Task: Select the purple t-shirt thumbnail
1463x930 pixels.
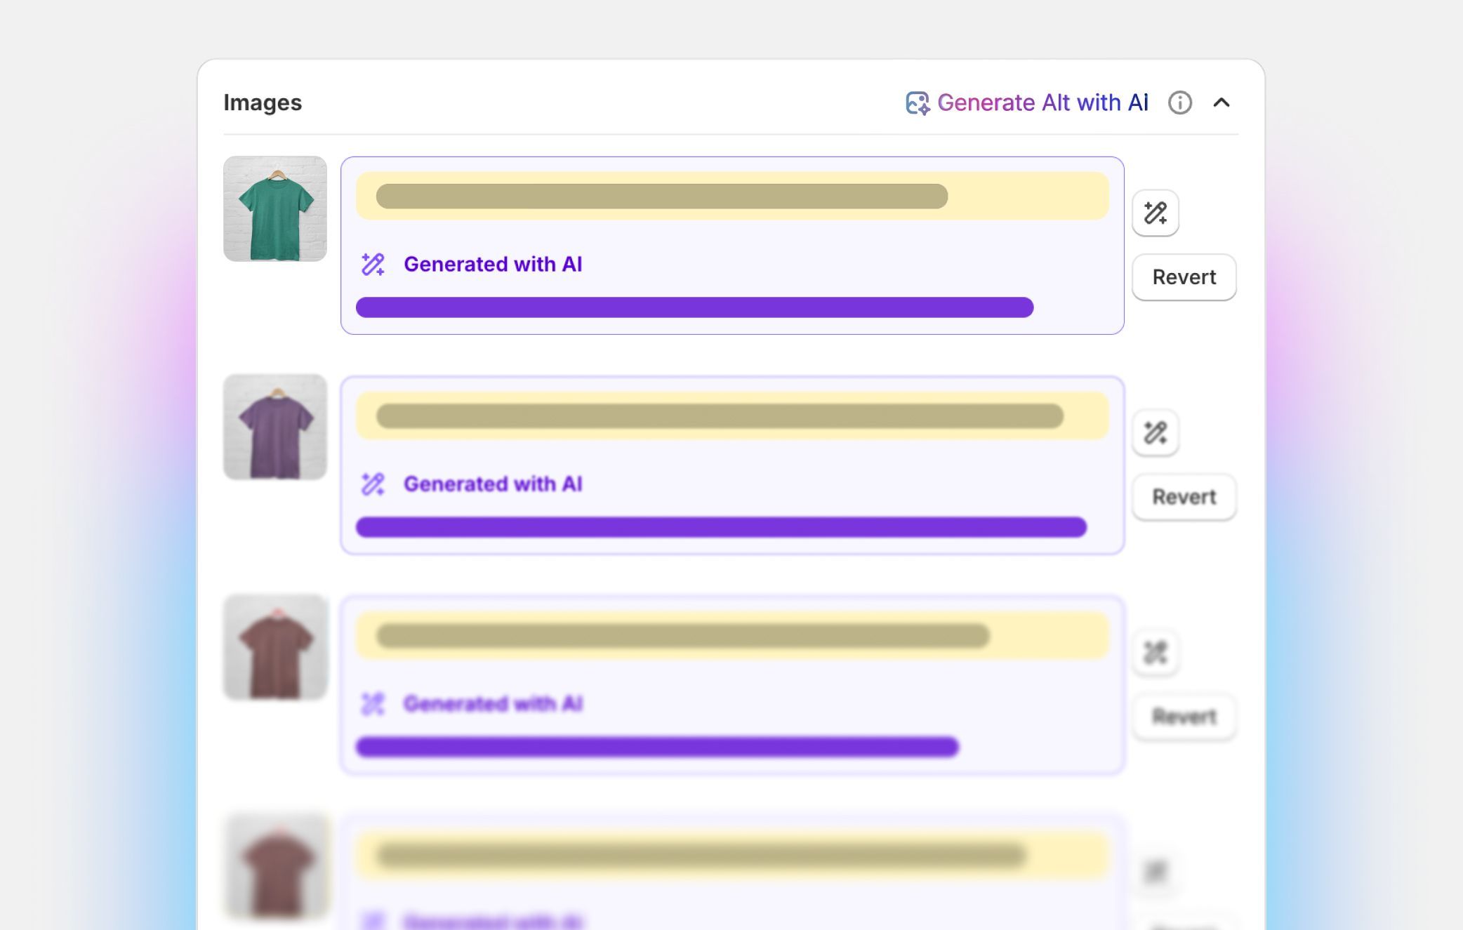Action: [x=275, y=427]
